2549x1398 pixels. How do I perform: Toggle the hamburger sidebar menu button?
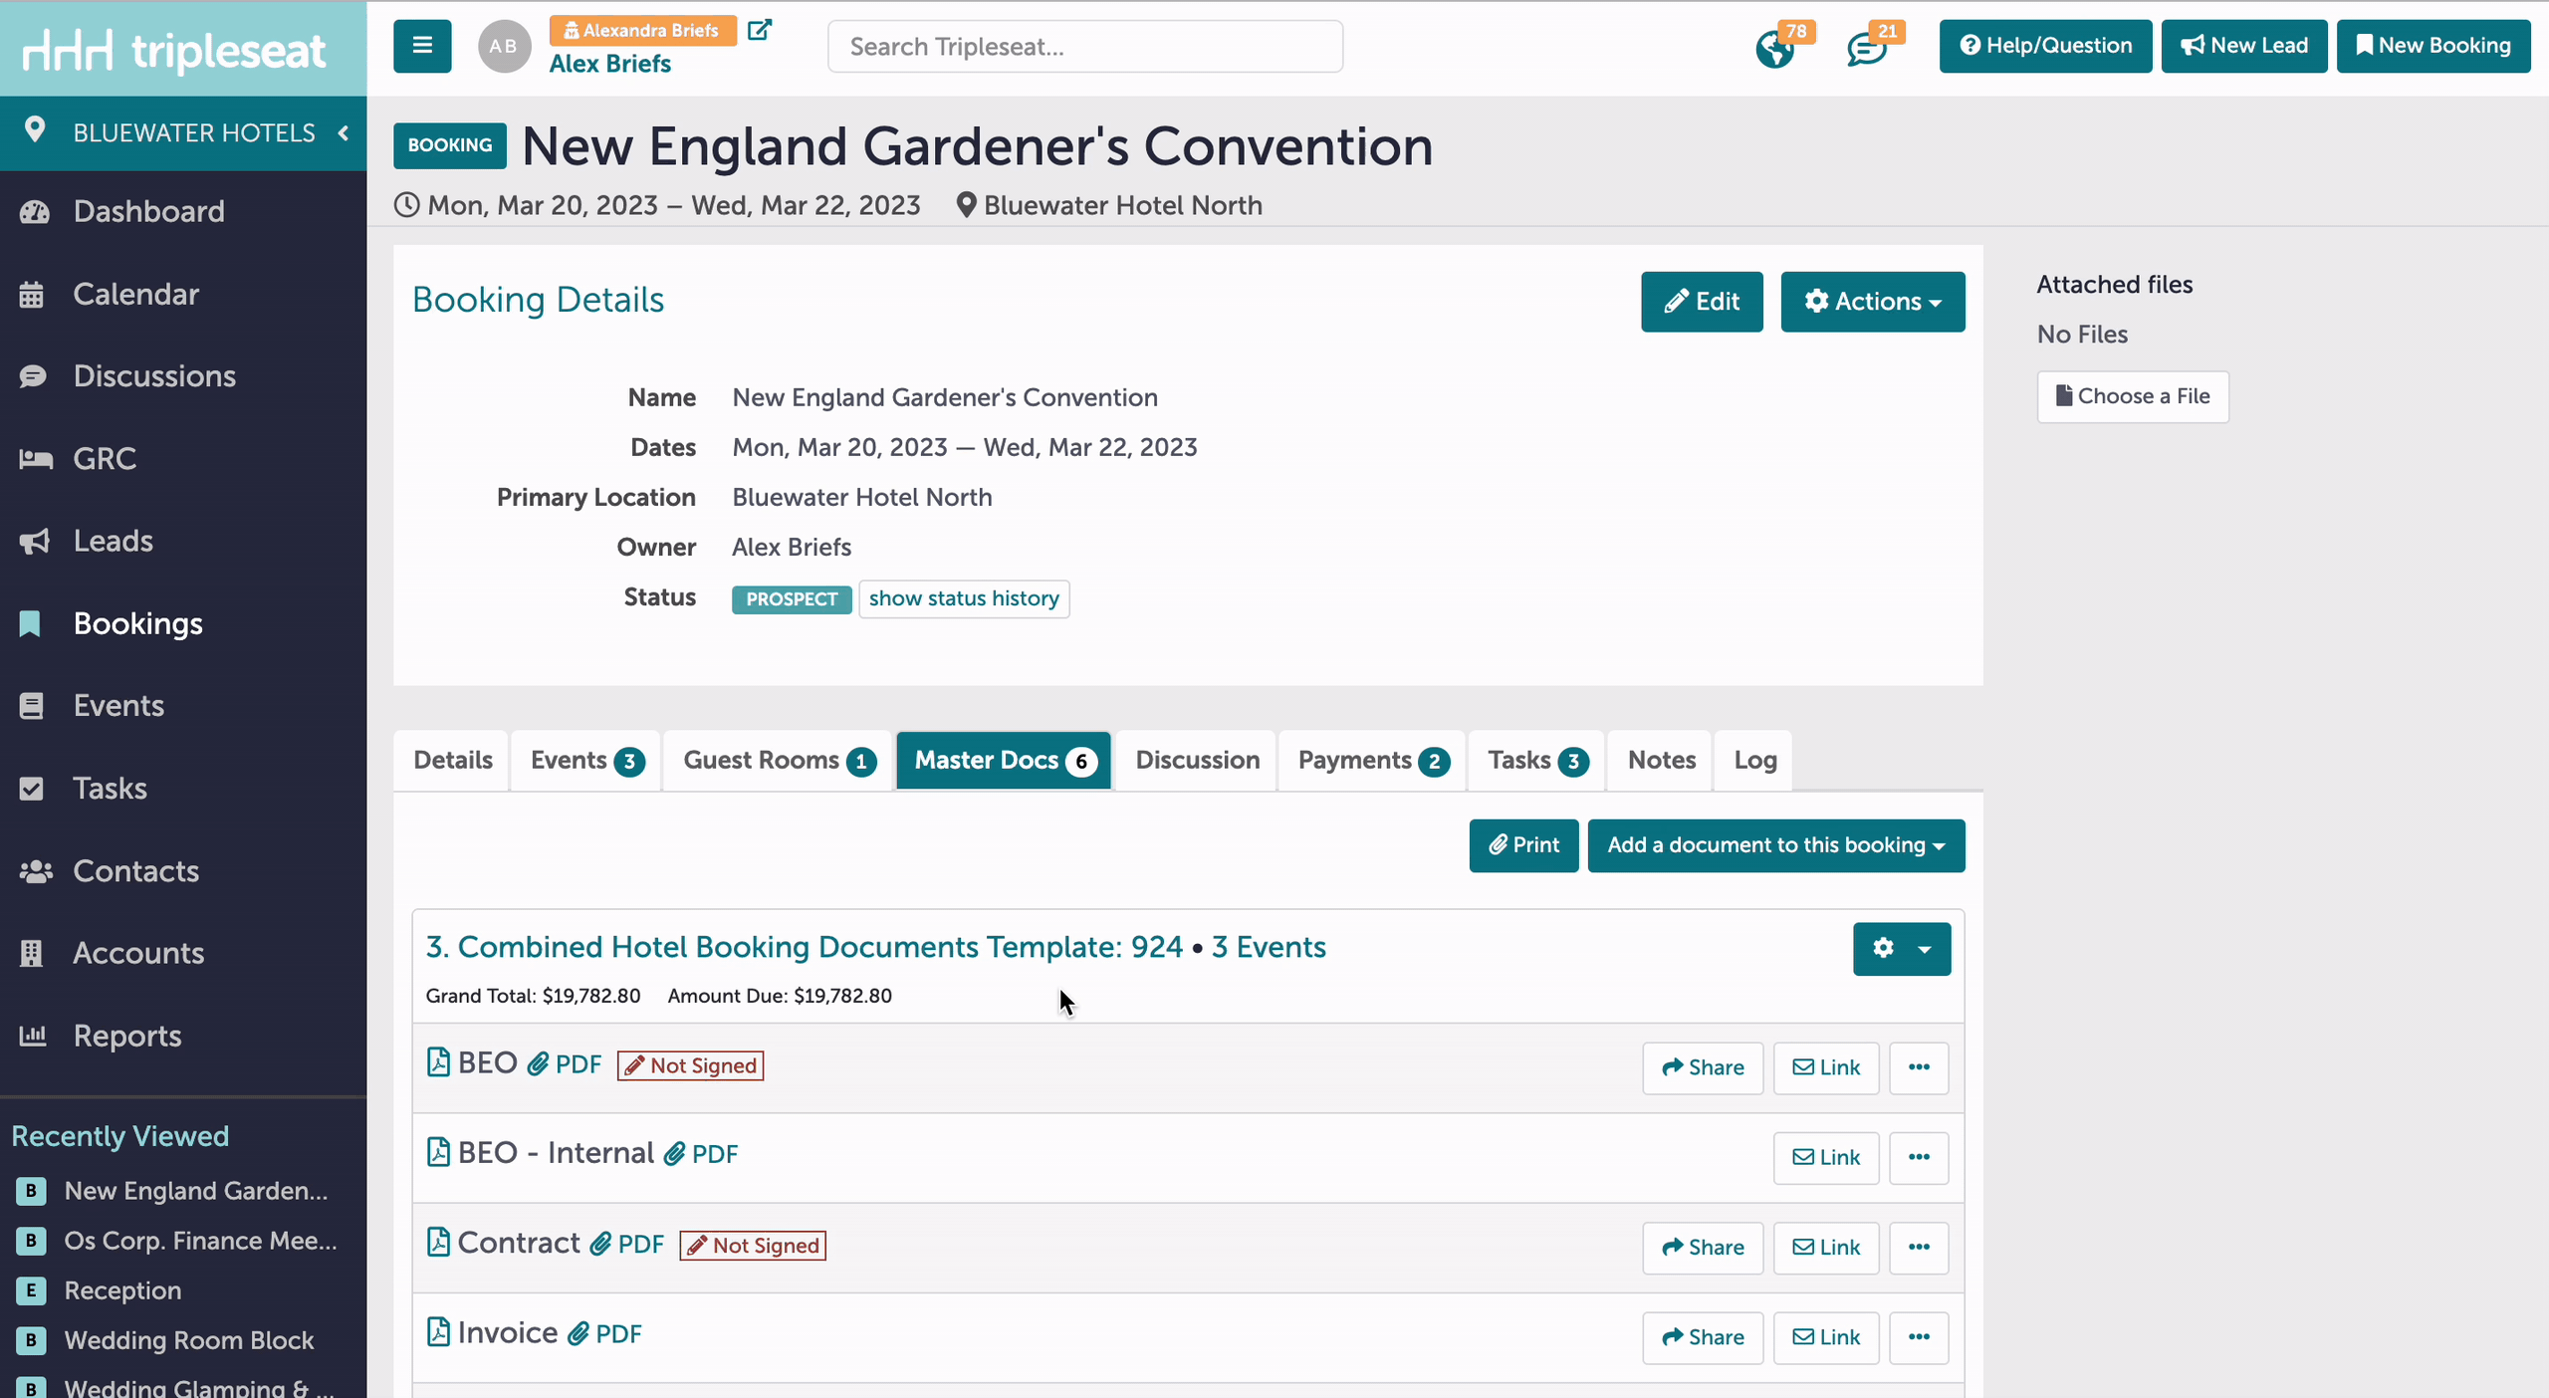coord(422,46)
